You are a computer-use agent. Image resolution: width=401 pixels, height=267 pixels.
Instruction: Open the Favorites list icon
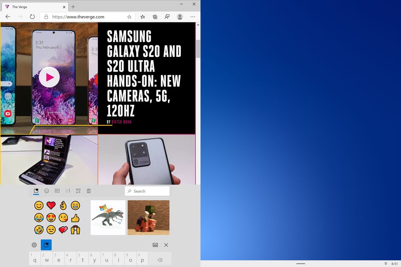(x=143, y=17)
